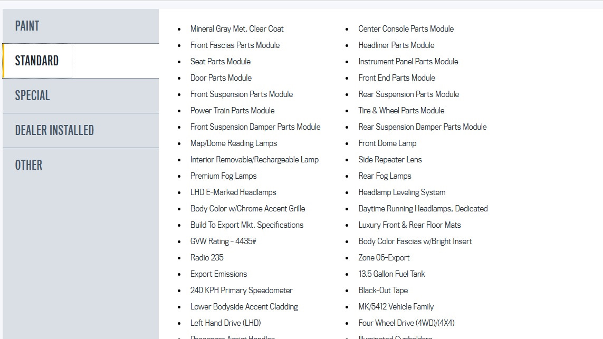
Task: Click 'Body Color w/Chrome Accent Grille'
Action: click(247, 209)
